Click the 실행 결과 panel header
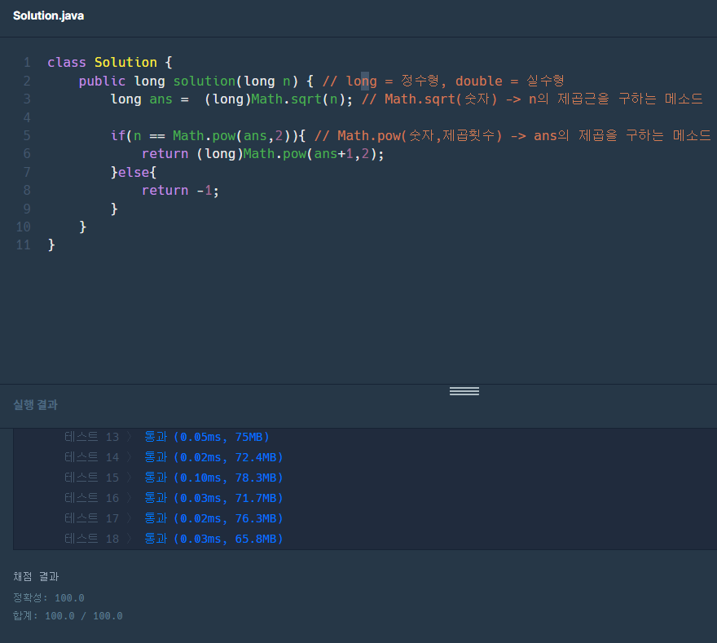717x643 pixels. point(35,405)
